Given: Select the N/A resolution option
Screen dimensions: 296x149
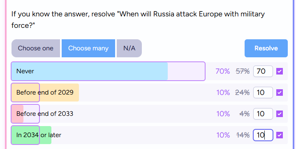Looking at the screenshot, I should click(129, 48).
